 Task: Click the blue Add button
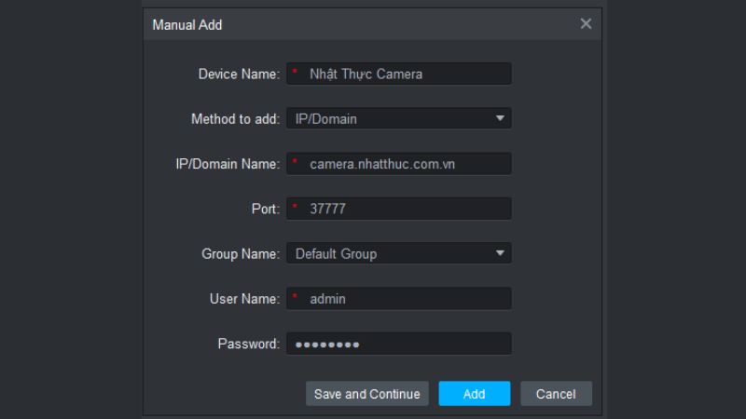tap(474, 394)
